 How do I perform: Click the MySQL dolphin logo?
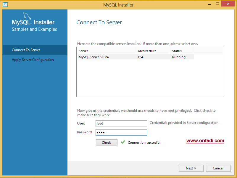tap(27, 16)
